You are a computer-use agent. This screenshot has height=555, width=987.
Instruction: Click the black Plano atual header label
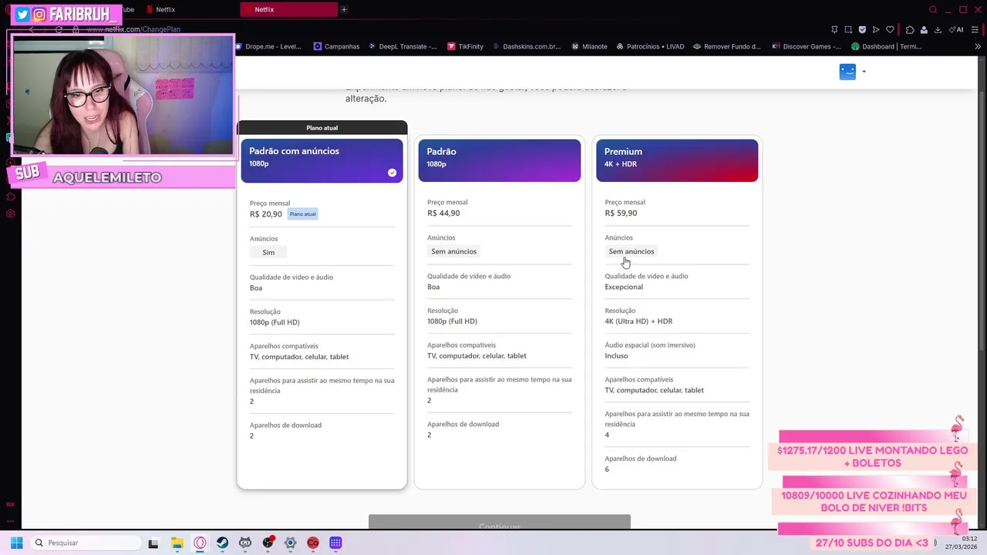pyautogui.click(x=322, y=128)
